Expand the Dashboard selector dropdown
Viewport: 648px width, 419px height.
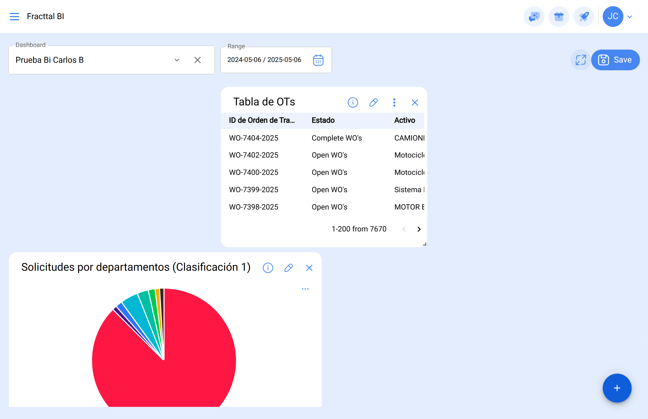pos(177,60)
